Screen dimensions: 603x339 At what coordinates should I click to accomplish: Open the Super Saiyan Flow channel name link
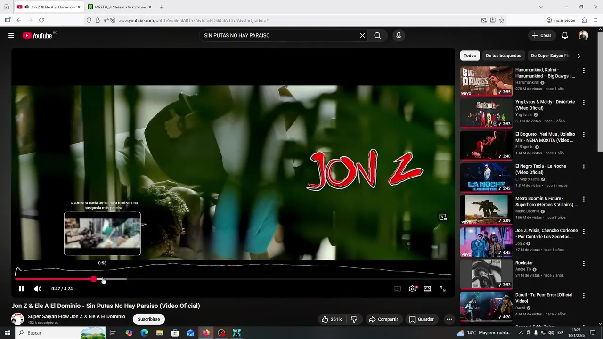click(x=76, y=316)
